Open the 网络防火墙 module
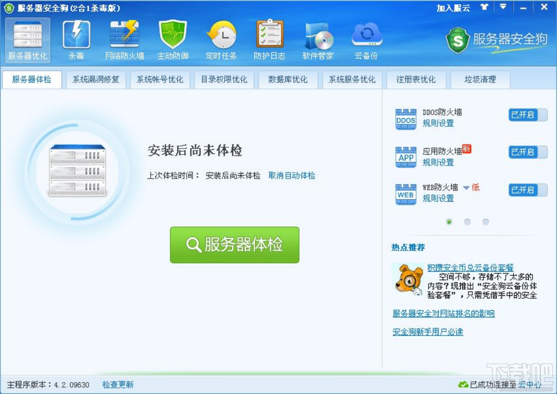The height and width of the screenshot is (394, 557). [124, 38]
